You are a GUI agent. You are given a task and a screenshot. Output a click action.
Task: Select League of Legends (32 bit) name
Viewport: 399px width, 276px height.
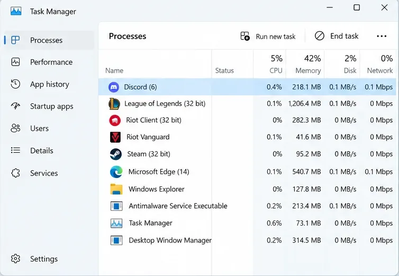[x=165, y=104]
